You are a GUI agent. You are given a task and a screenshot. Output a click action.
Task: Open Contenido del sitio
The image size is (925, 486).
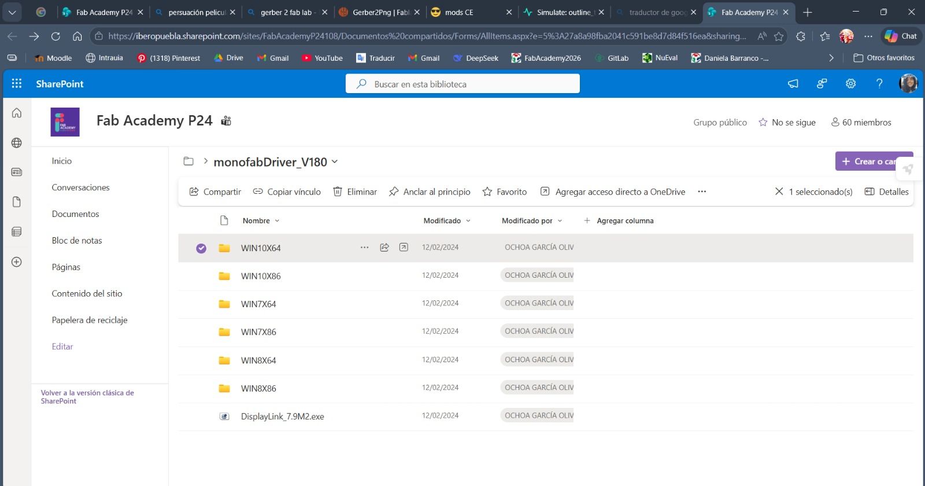87,293
